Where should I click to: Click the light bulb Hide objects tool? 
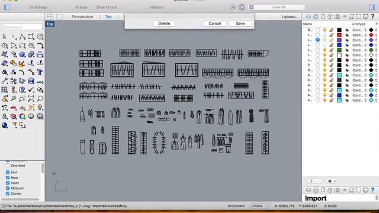pyautogui.click(x=40, y=108)
